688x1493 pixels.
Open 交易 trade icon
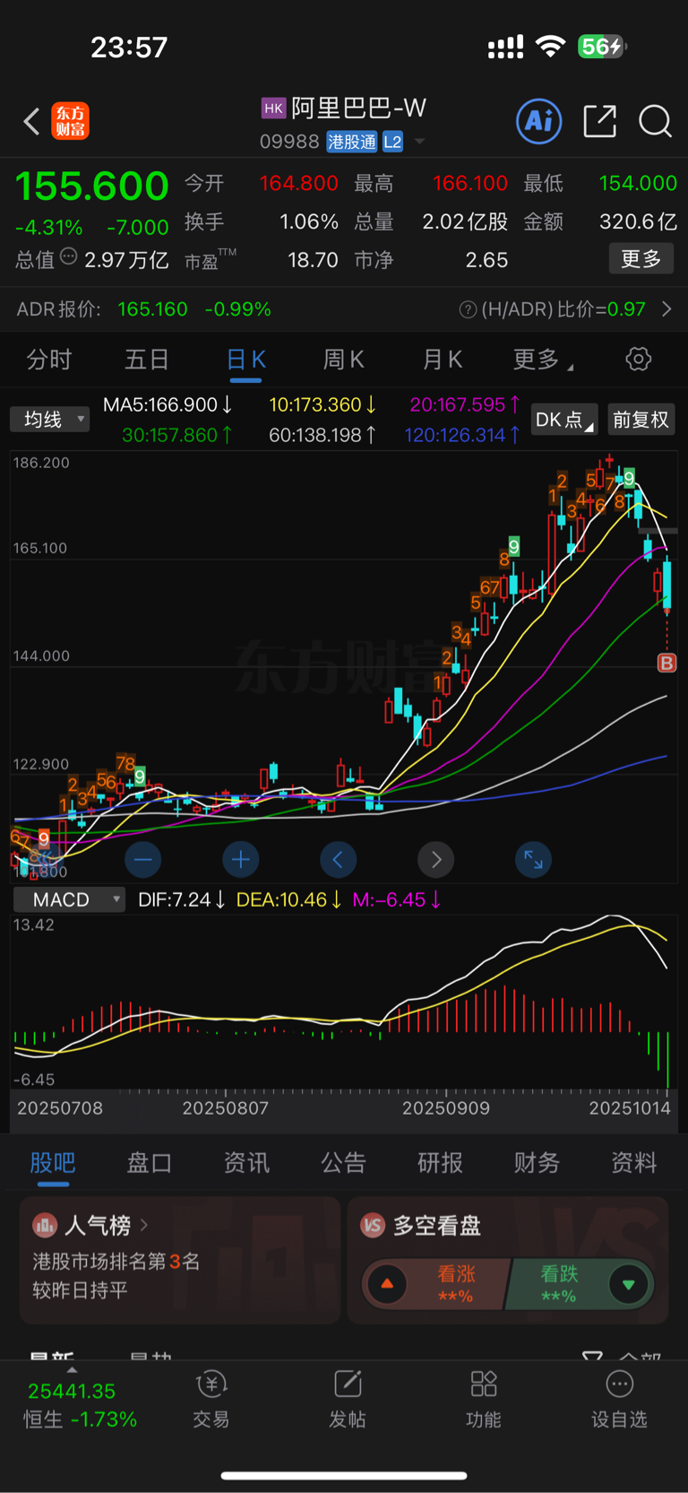(211, 1384)
